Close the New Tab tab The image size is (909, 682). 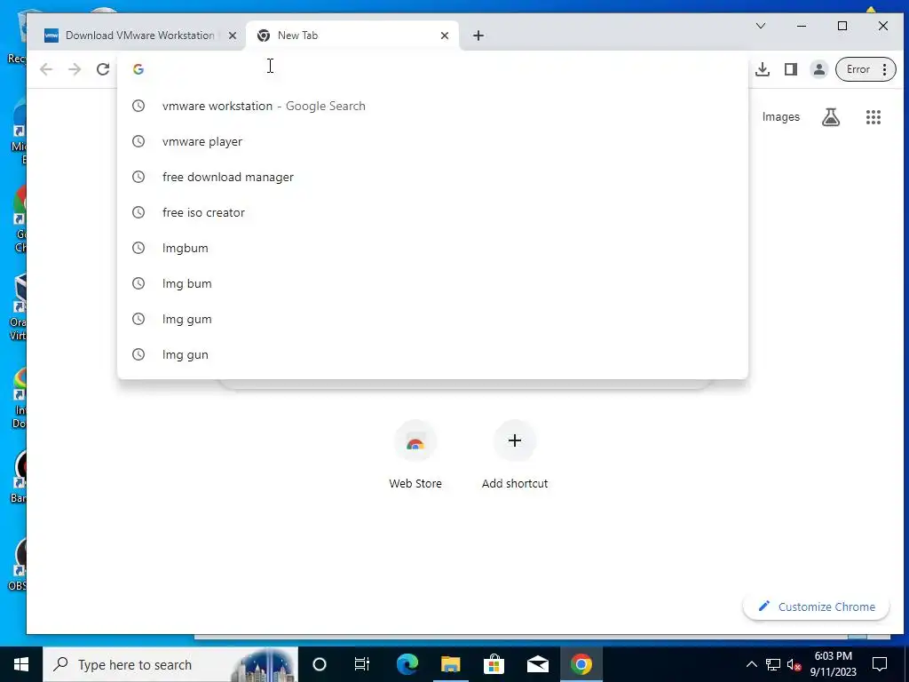click(445, 36)
